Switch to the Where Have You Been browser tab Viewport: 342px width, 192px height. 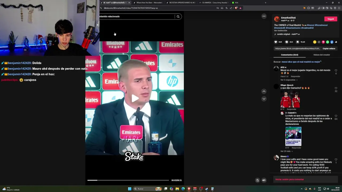coord(148,3)
